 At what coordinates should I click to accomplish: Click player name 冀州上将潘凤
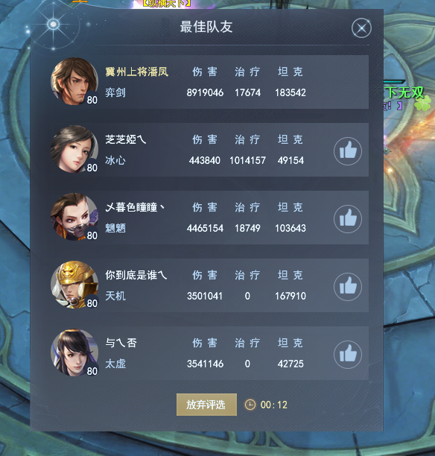coord(136,72)
